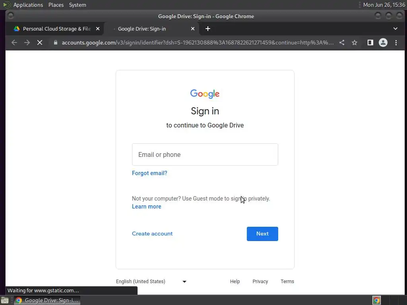Open the Terms link
The image size is (407, 305).
287,282
